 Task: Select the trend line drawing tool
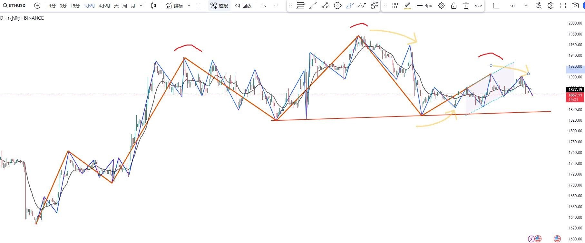pos(313,5)
